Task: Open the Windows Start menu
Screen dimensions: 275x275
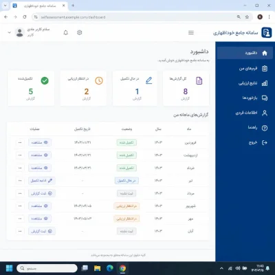Action: [10, 268]
